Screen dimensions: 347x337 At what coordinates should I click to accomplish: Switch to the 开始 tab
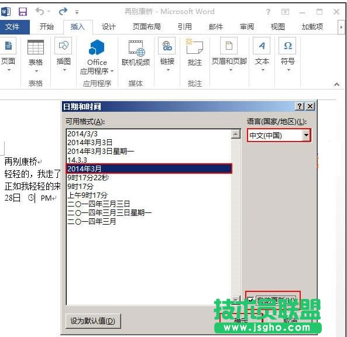46,27
